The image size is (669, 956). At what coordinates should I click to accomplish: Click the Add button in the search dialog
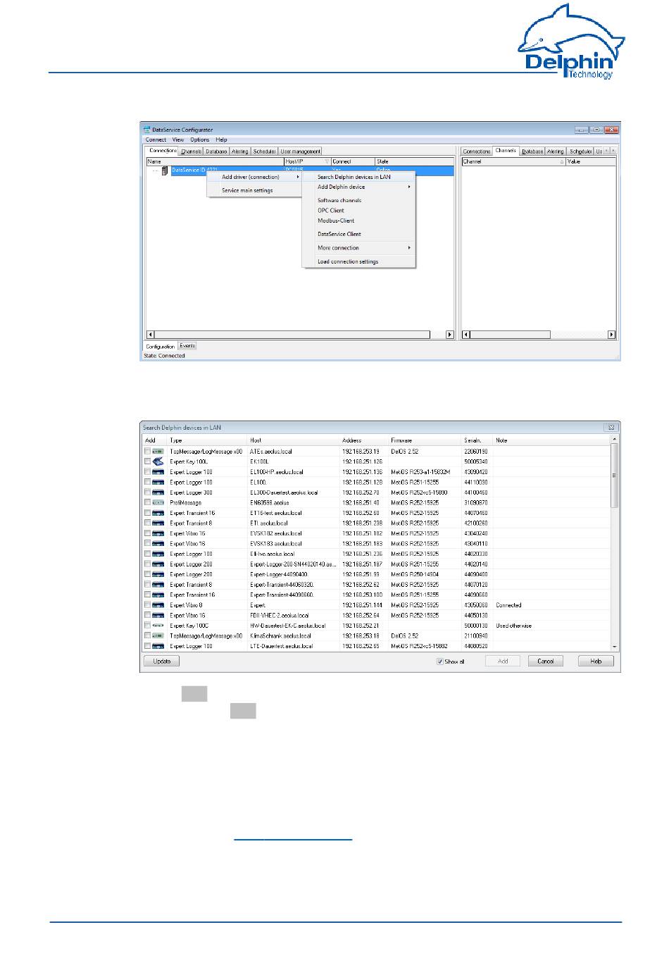click(x=503, y=662)
